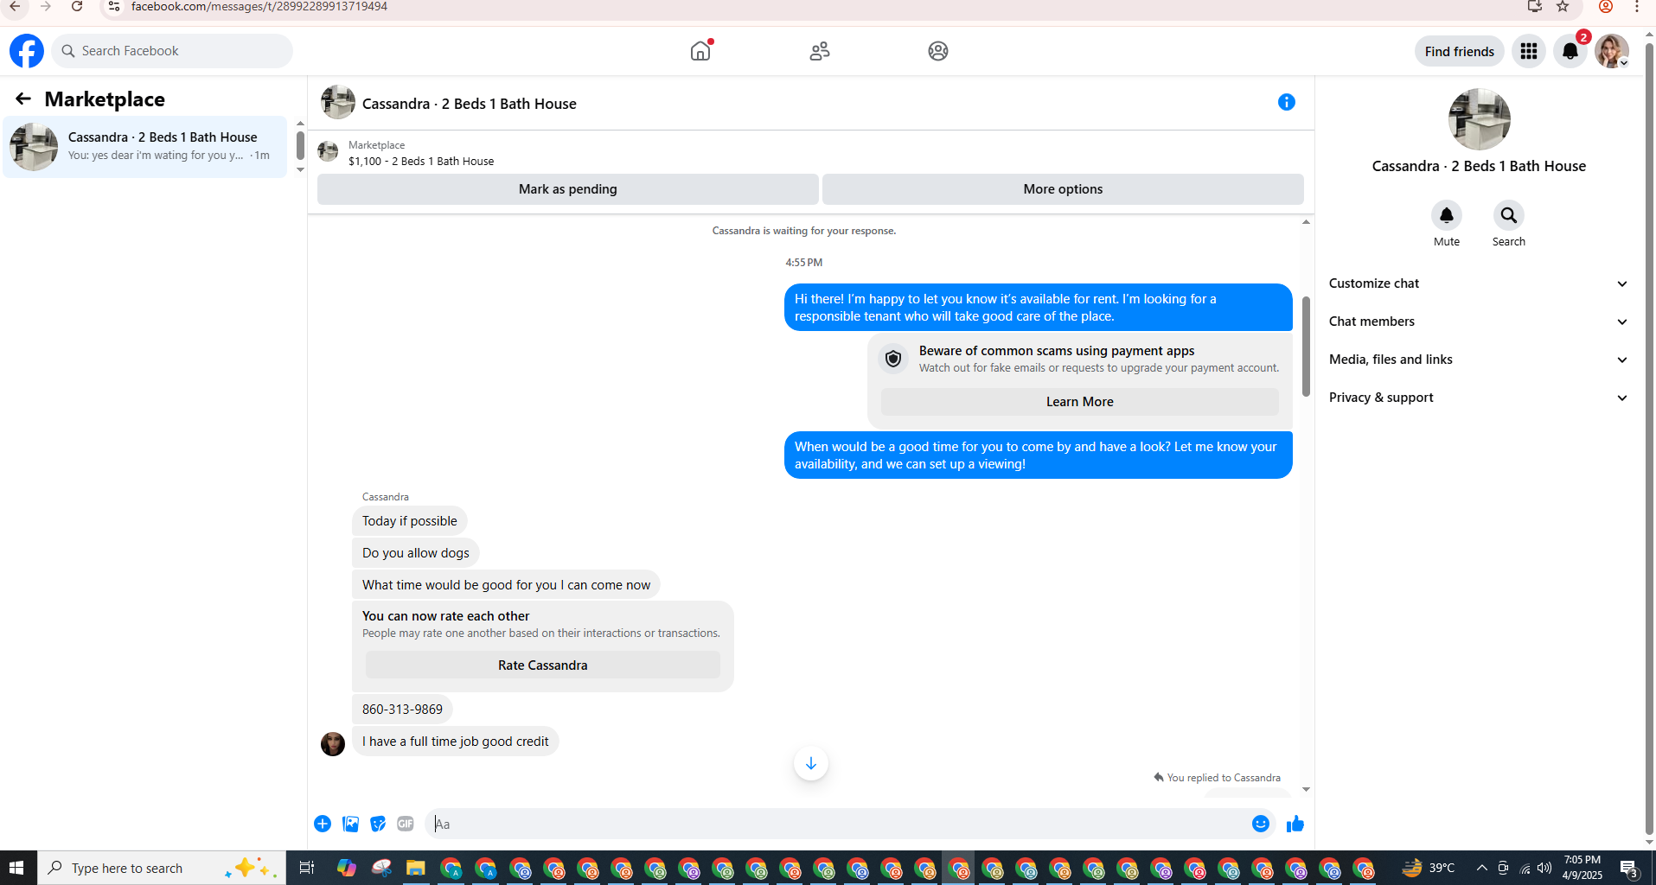Image resolution: width=1656 pixels, height=885 pixels.
Task: Click the Facebook logo
Action: pyautogui.click(x=27, y=51)
